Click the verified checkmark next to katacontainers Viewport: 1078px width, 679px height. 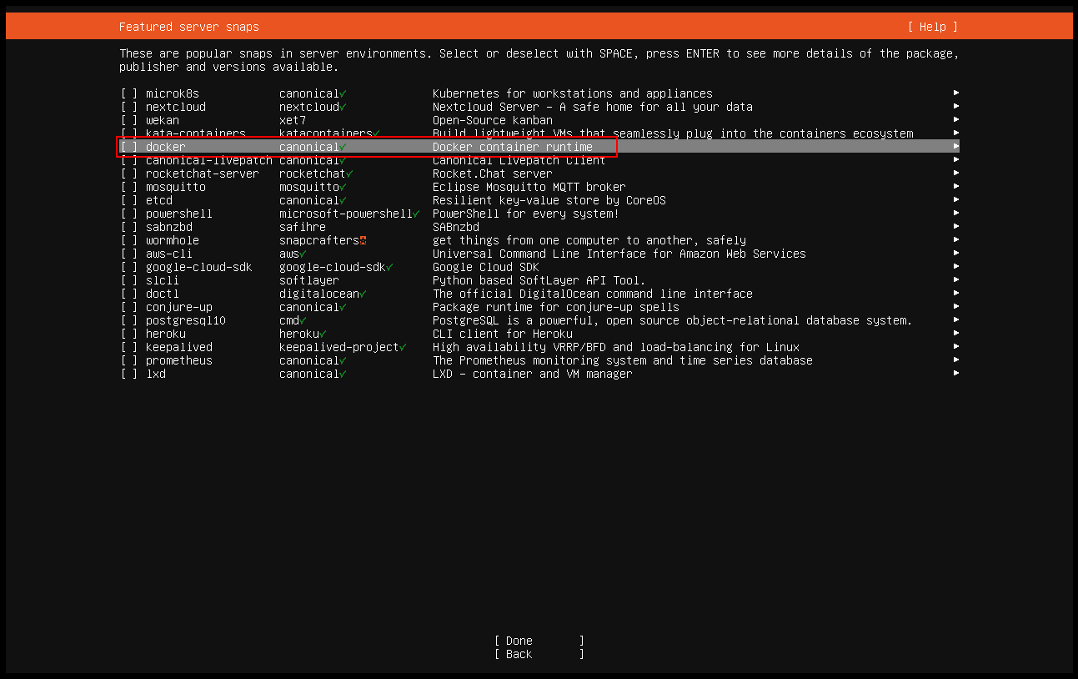point(376,133)
